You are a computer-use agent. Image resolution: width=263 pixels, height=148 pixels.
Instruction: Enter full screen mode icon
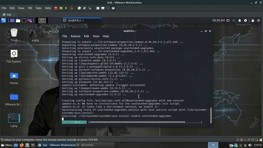(x=108, y=8)
